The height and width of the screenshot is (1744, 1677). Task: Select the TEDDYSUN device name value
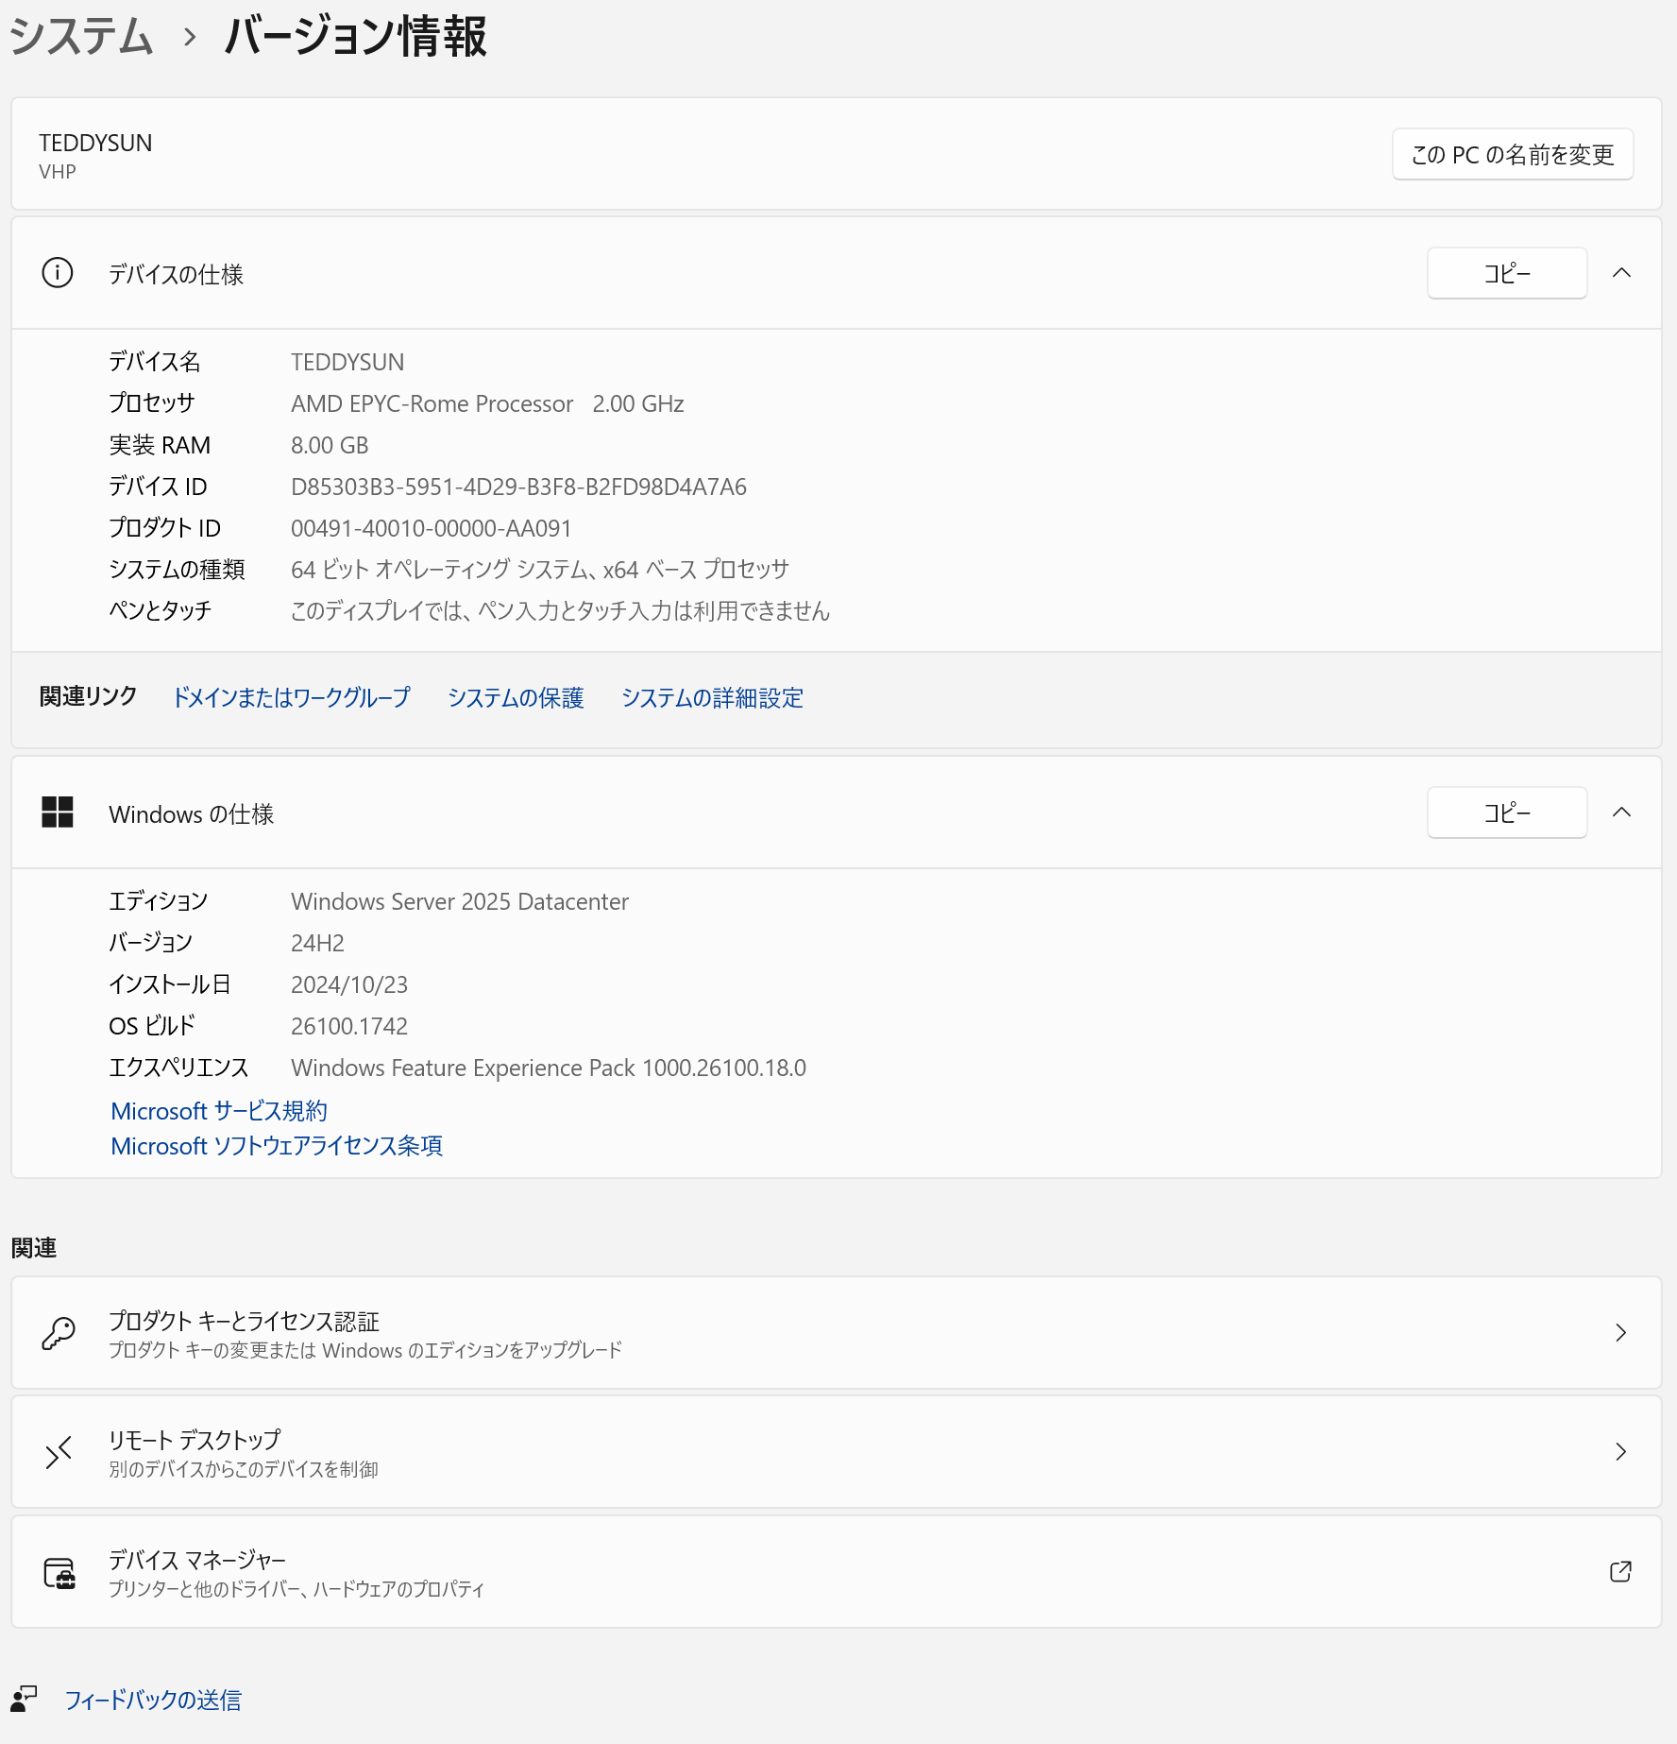click(347, 362)
